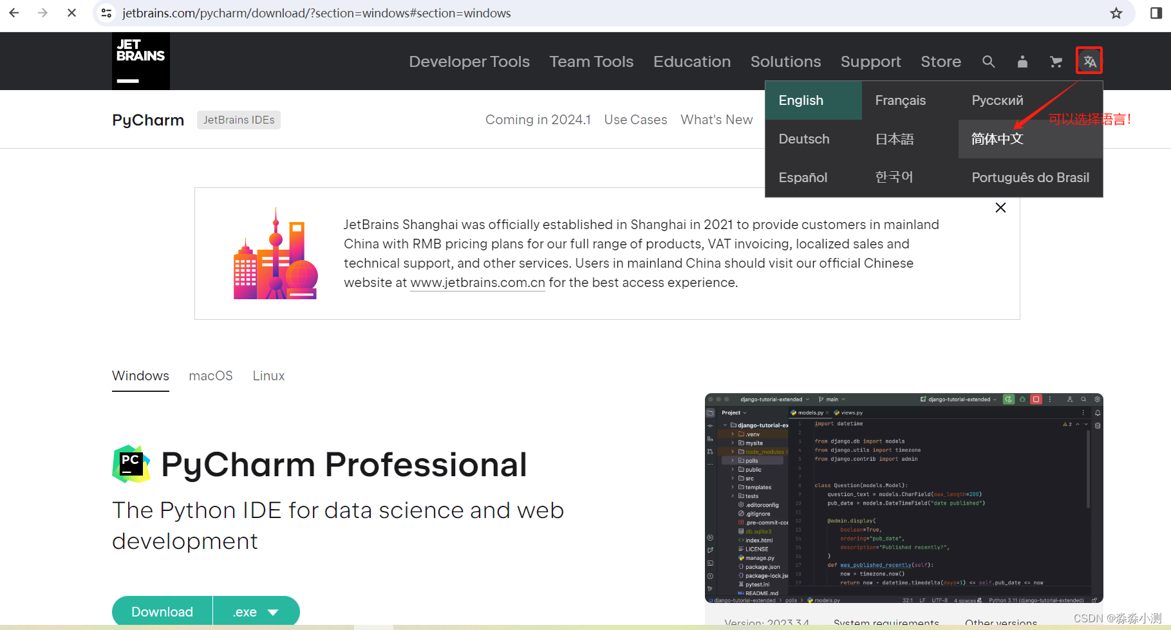Switch to the macOS tab

(x=211, y=376)
